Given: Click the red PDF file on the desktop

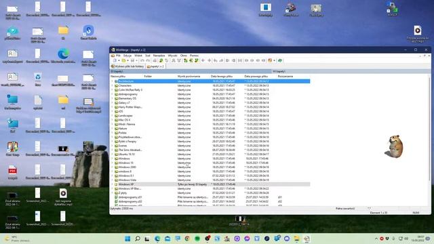Looking at the screenshot, I should [12, 173].
